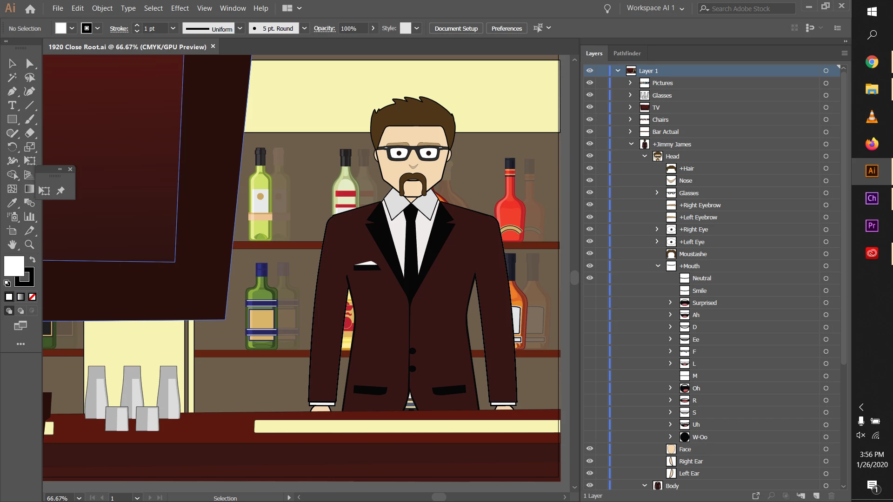893x502 pixels.
Task: Open Premiere Pro from taskbar
Action: (872, 226)
